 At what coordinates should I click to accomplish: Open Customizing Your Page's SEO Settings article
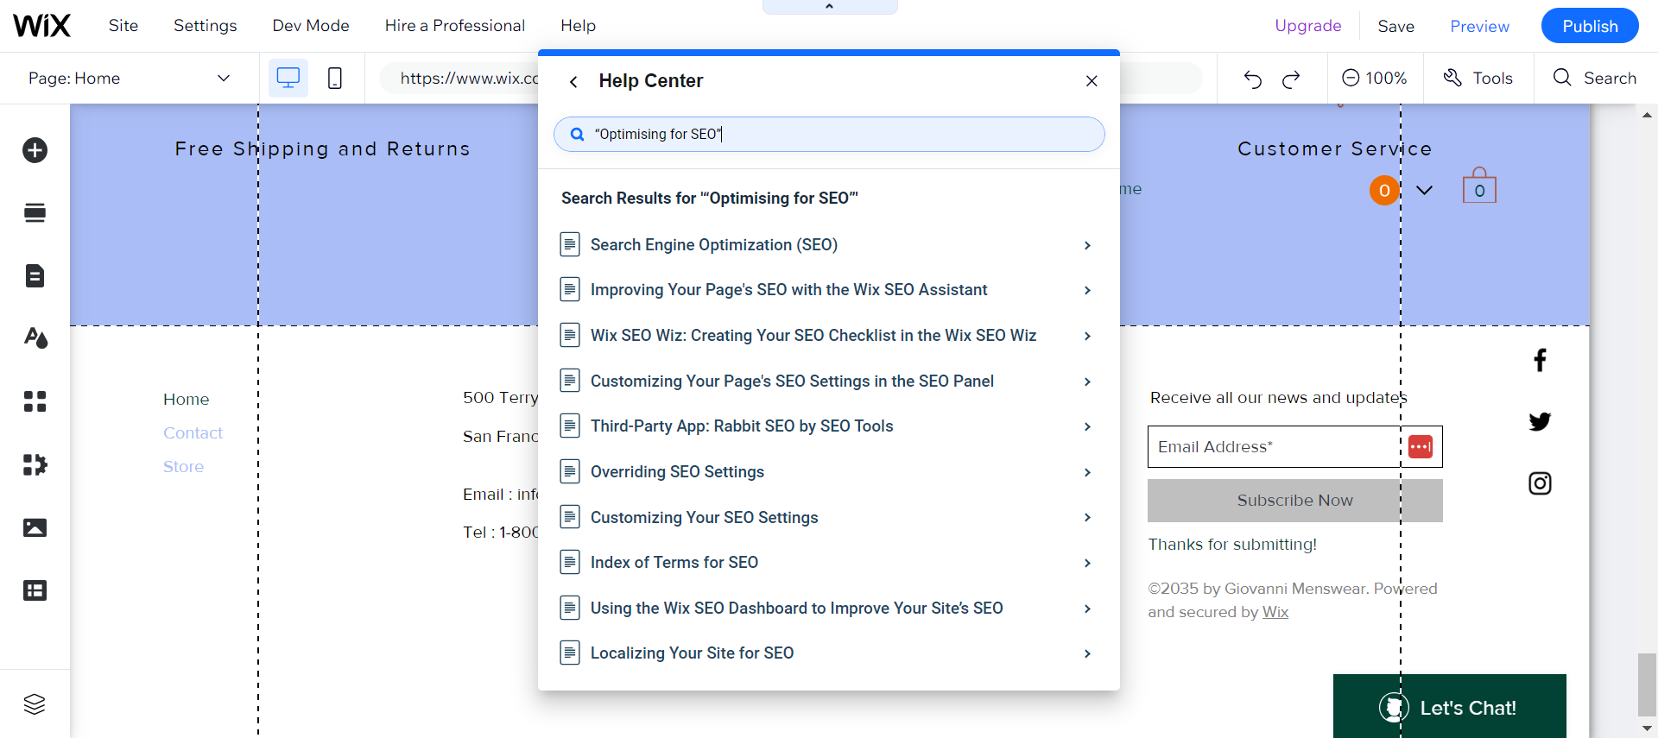tap(828, 382)
